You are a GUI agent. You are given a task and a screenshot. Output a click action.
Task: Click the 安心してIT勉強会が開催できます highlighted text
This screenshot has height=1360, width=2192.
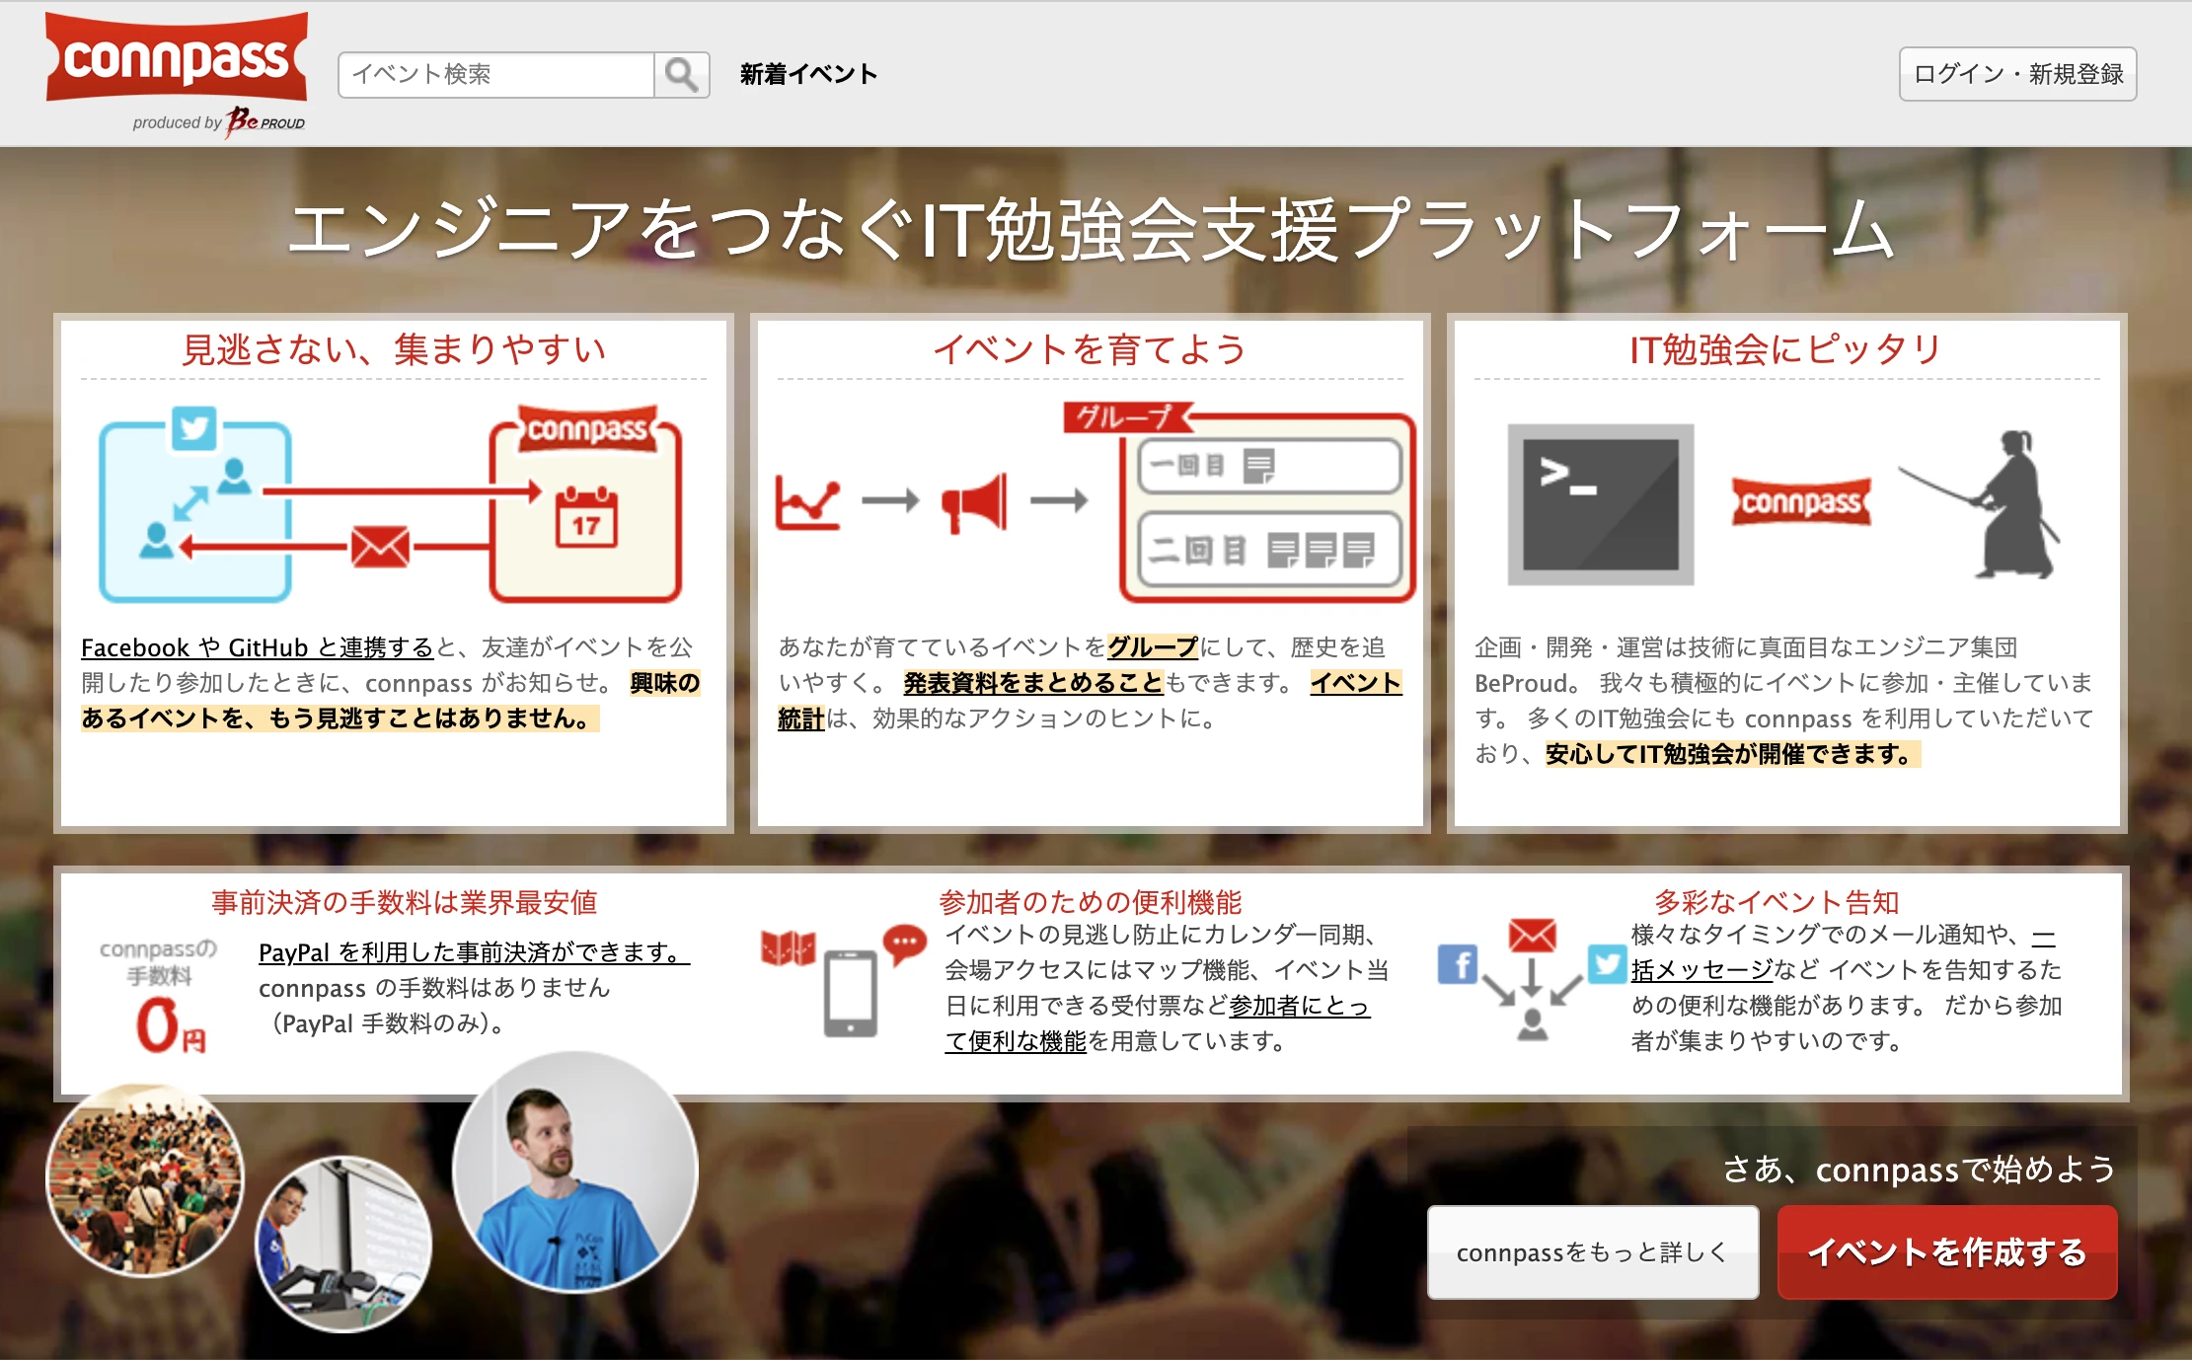pyautogui.click(x=1732, y=754)
